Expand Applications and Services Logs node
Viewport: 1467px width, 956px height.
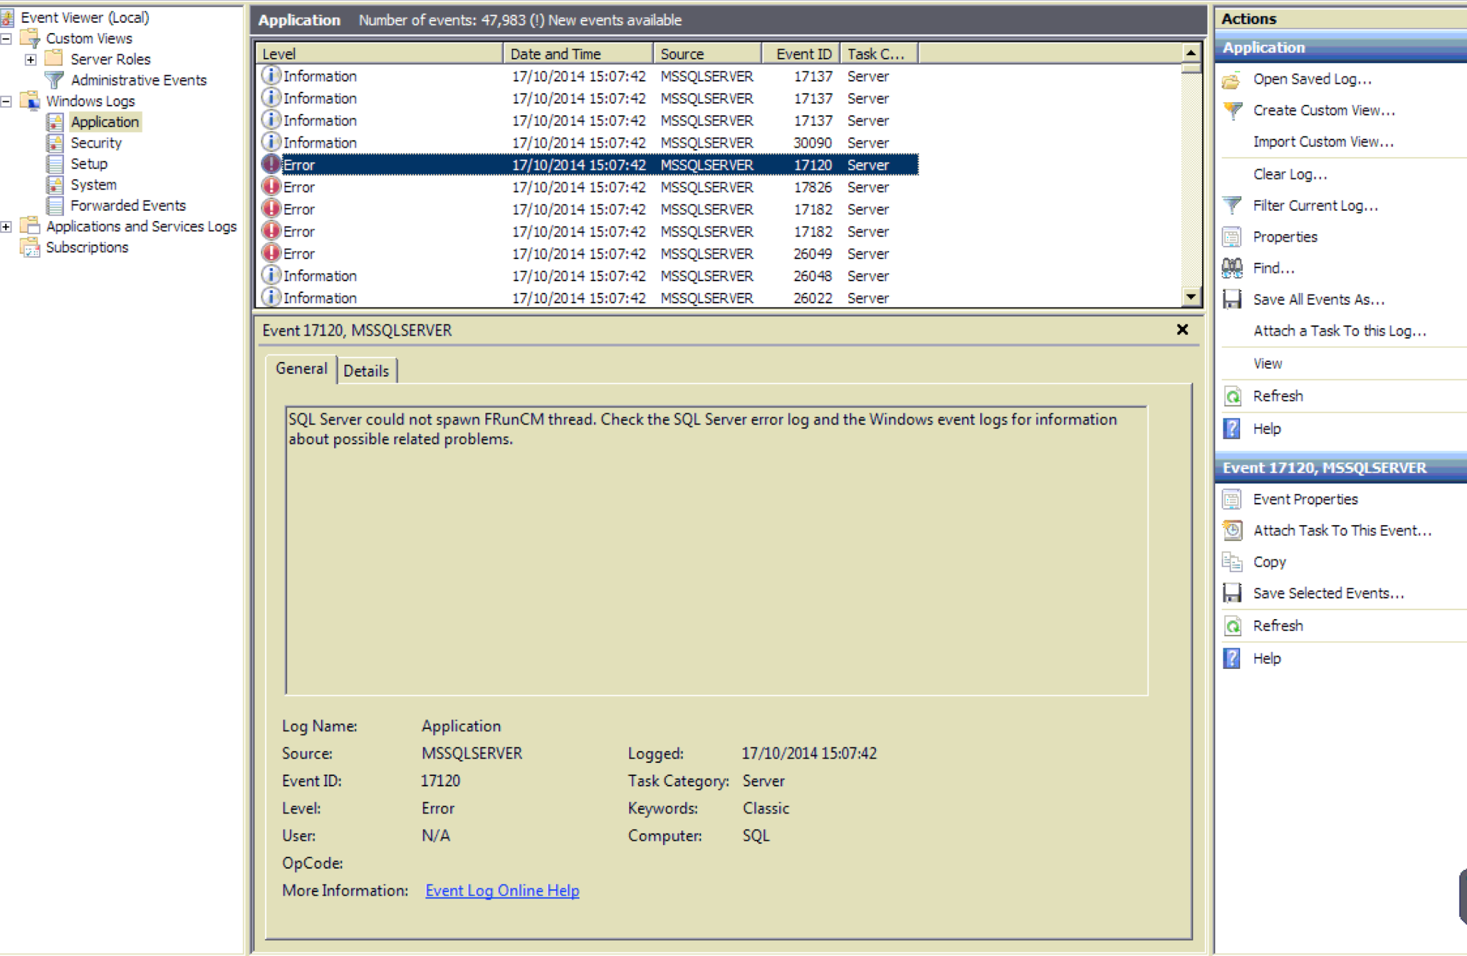(x=7, y=227)
